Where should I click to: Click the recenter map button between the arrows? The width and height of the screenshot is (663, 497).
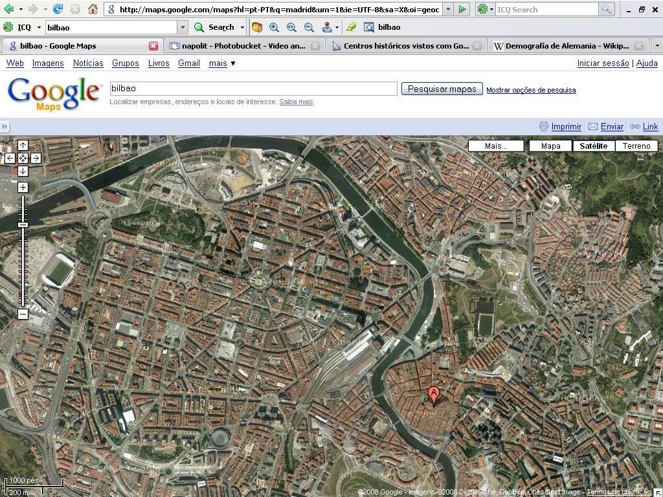click(23, 158)
